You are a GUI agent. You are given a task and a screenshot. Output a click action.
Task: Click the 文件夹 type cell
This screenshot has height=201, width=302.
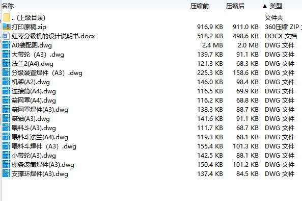274,18
